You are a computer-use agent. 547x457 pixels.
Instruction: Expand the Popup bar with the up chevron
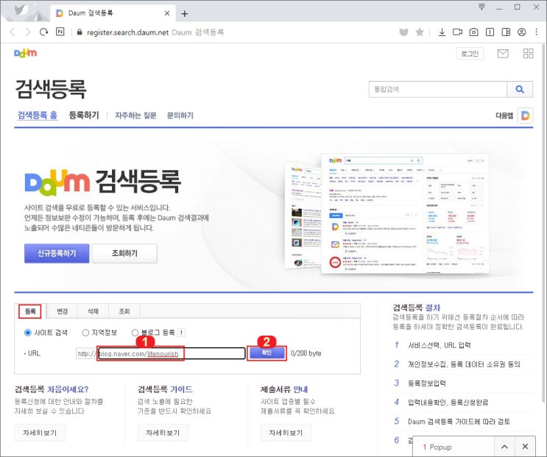(x=504, y=447)
